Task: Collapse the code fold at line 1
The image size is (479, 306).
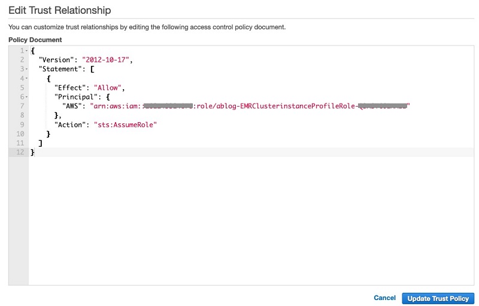Action: pyautogui.click(x=27, y=51)
